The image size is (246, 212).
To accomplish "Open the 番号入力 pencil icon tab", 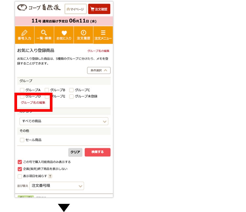I will [24, 35].
